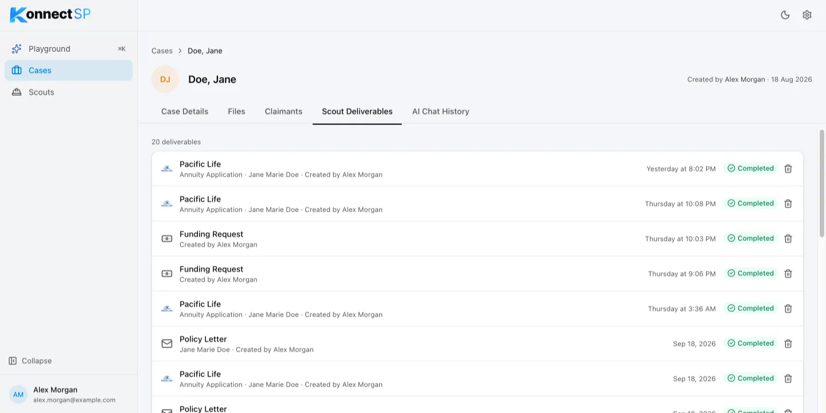Delete Pacific Life deliverable dated Sep 18, 2026

[788, 379]
